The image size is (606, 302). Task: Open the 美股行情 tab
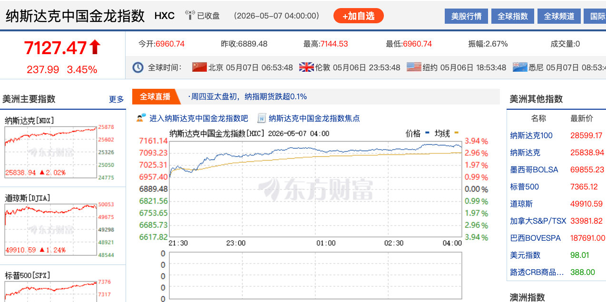click(x=466, y=16)
